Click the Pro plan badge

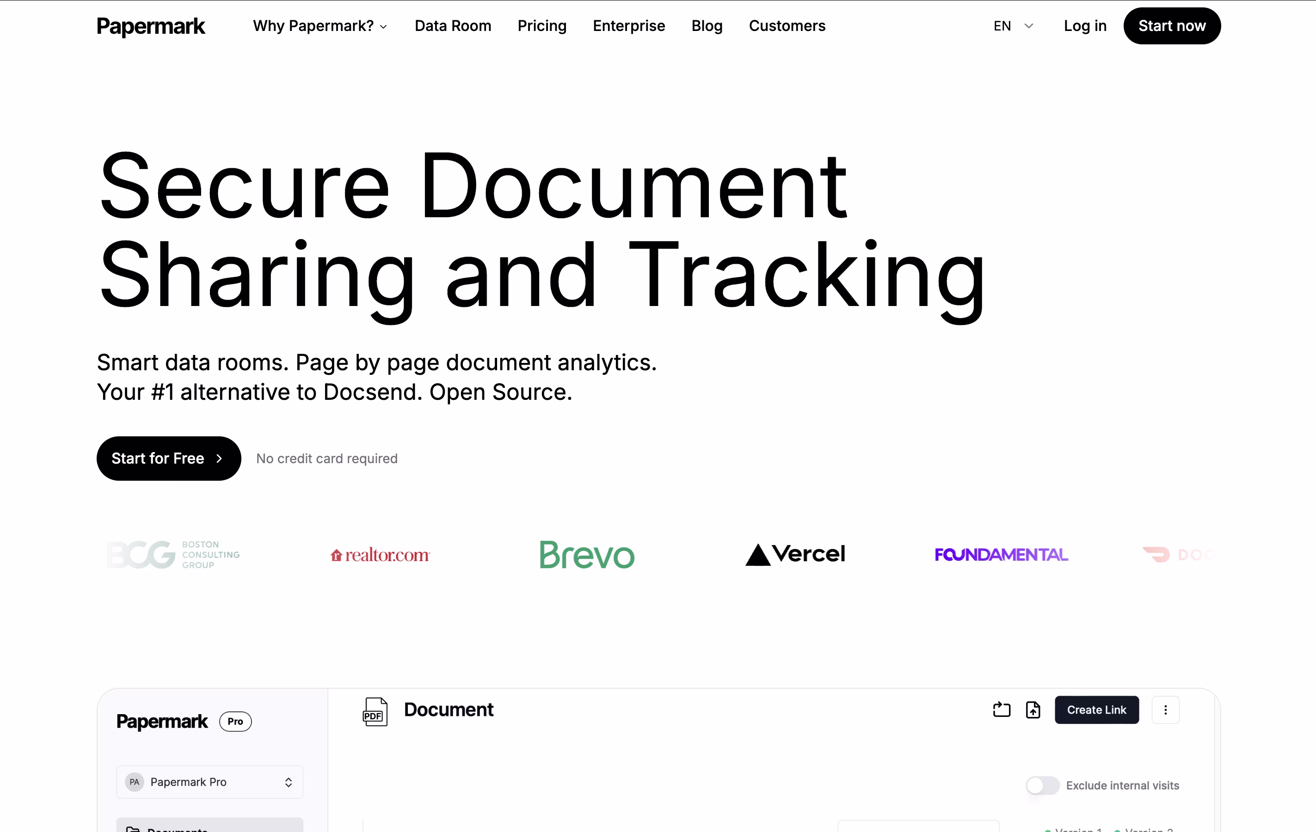pos(235,722)
